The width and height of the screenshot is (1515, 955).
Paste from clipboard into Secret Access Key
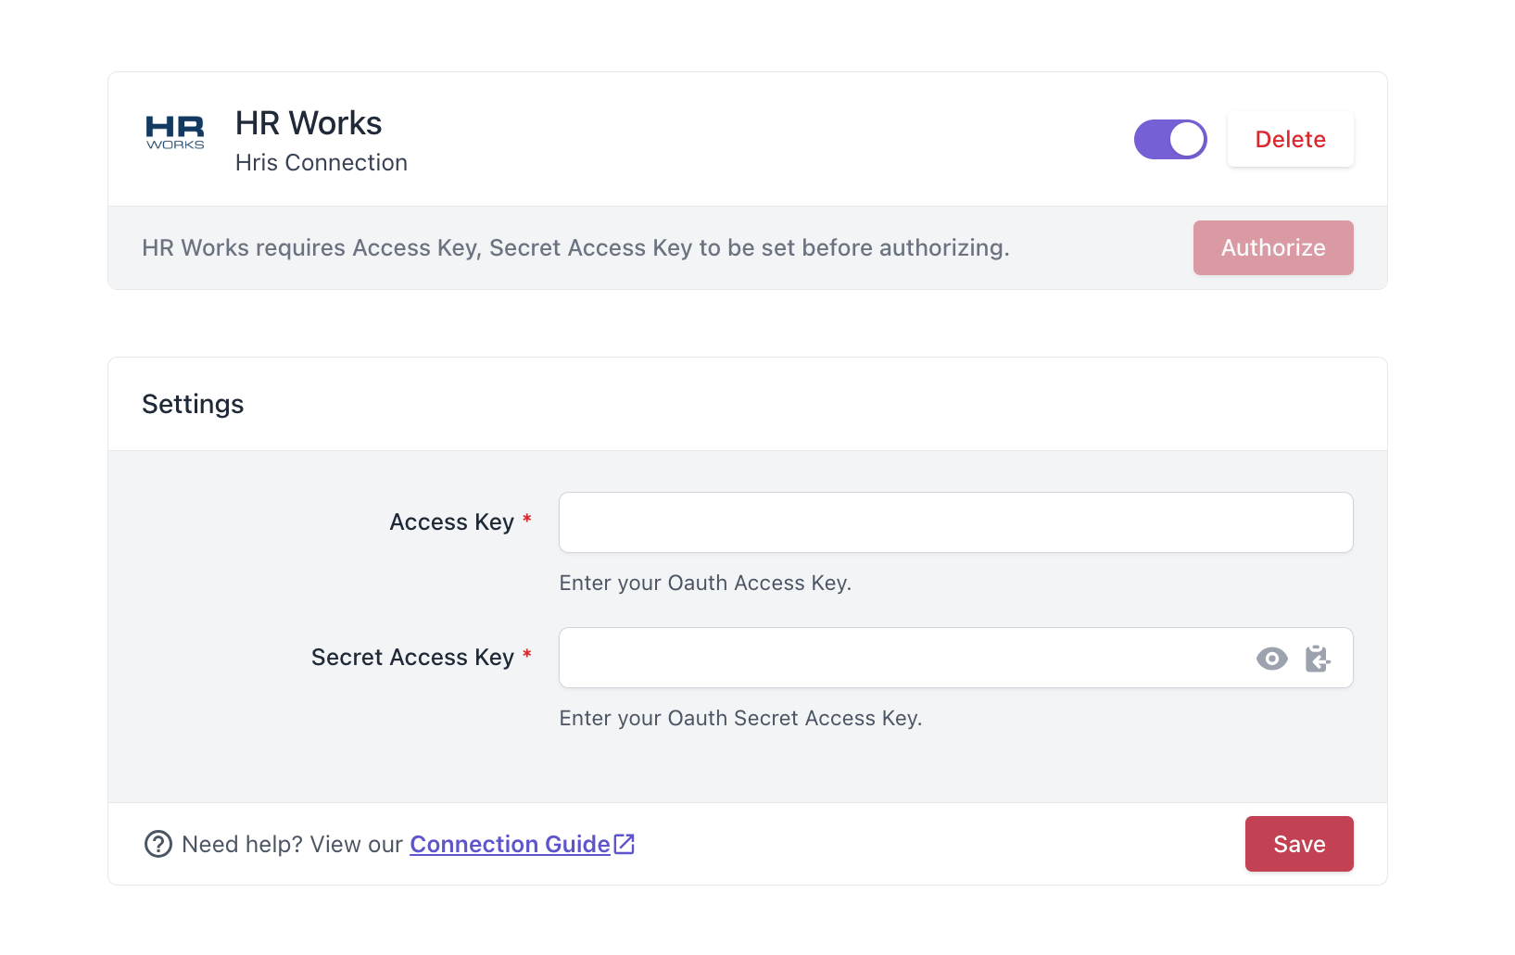coord(1318,659)
